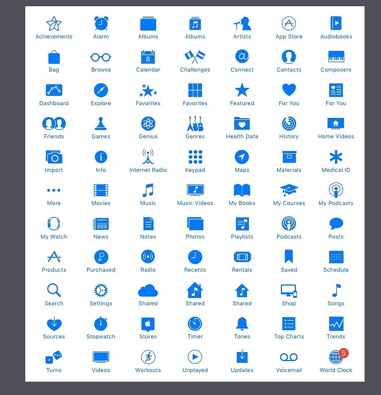
Task: Open World Clock globe with badge
Action: (x=338, y=356)
